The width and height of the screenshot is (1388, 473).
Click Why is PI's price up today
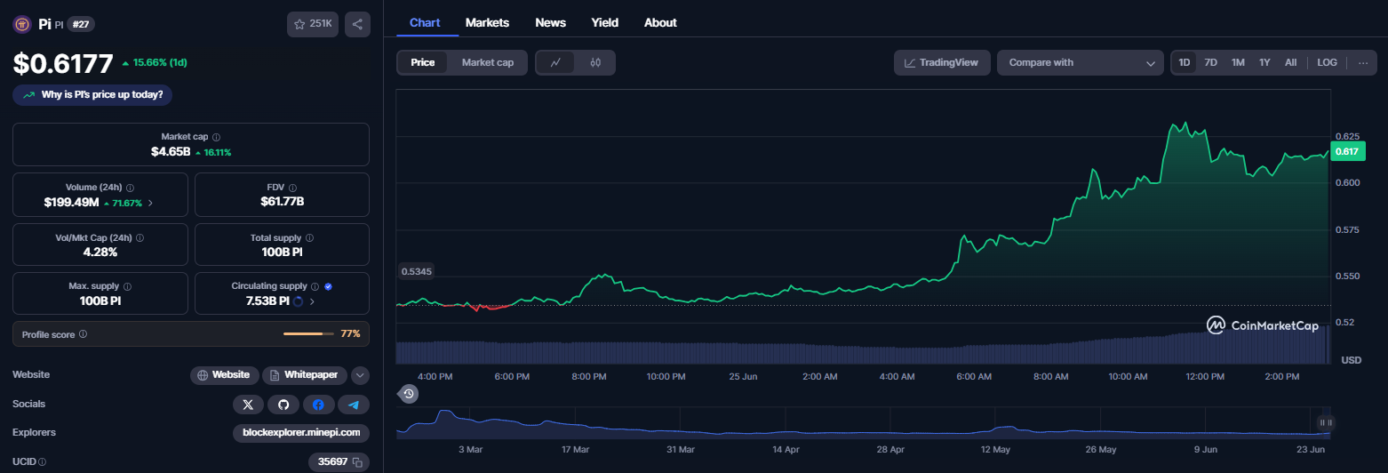pyautogui.click(x=93, y=94)
